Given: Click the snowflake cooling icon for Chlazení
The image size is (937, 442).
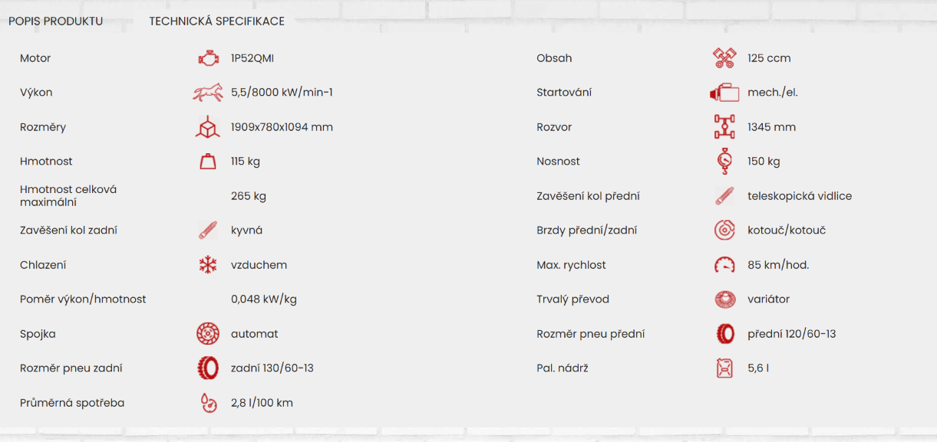Looking at the screenshot, I should click(208, 265).
